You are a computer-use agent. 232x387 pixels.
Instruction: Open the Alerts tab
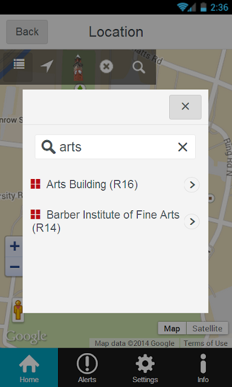point(87,368)
